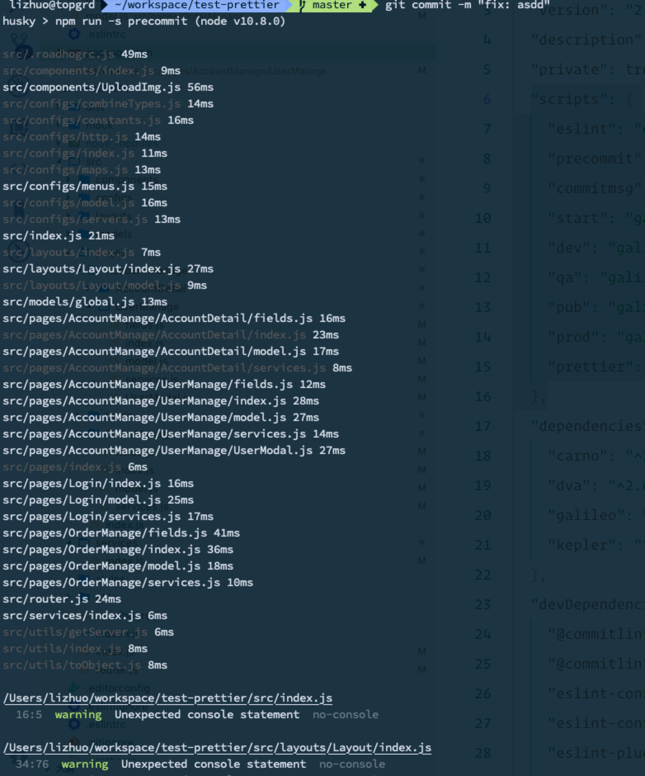Viewport: 645px width, 776px height.
Task: Select the src/models/global.js 13ms line
Action: (85, 302)
